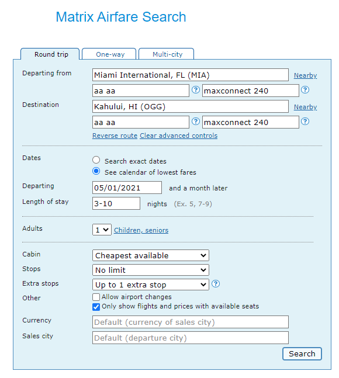Open help icon beside destination routing codes
This screenshot has width=339, height=378.
(196, 122)
